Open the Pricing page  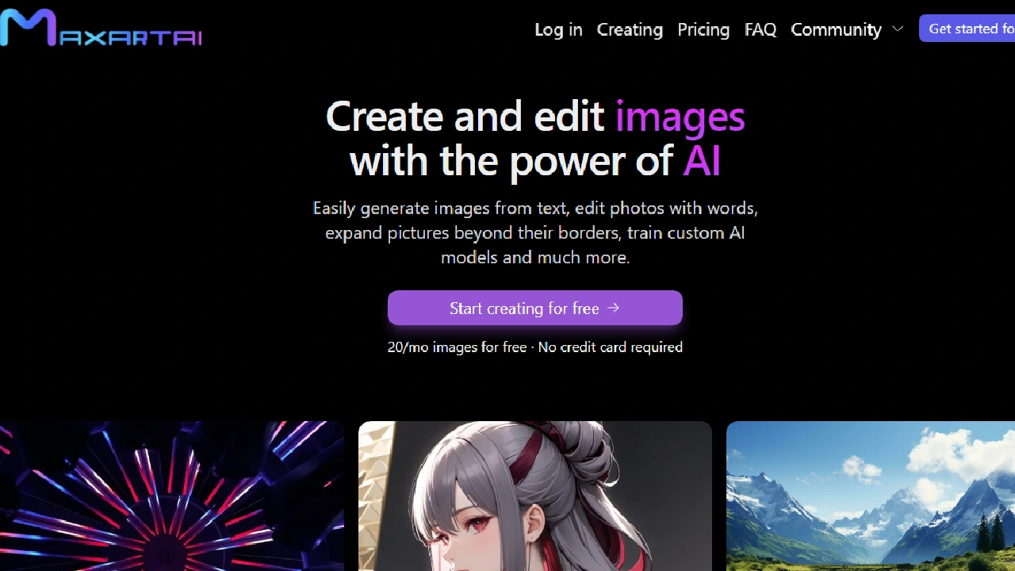tap(703, 29)
